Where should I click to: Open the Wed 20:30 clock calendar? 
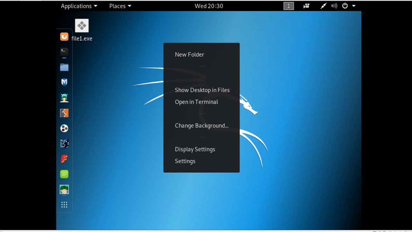(209, 6)
